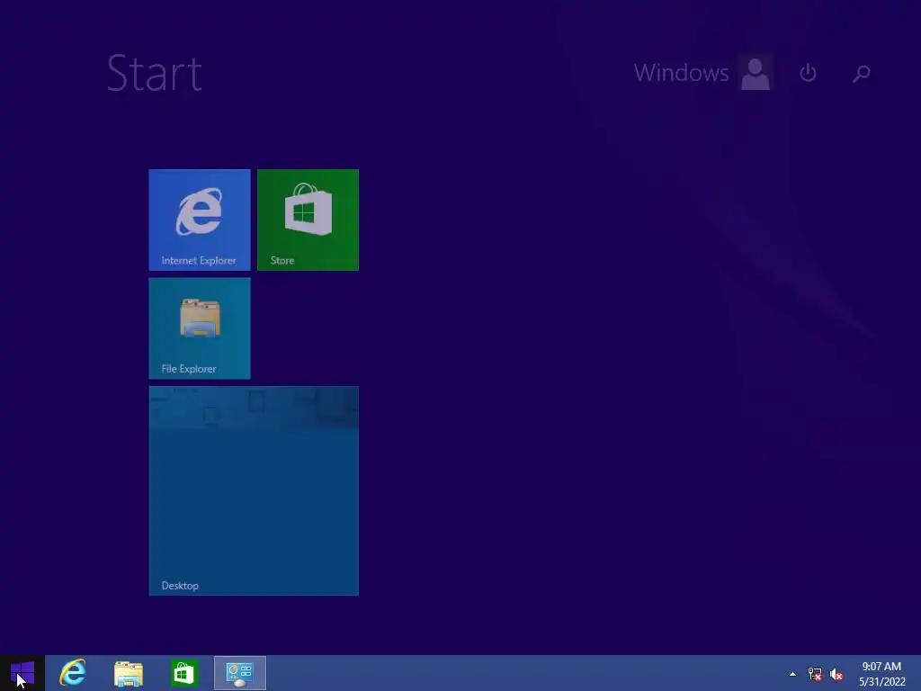921x691 pixels.
Task: Click the Start button in taskbar
Action: [22, 673]
